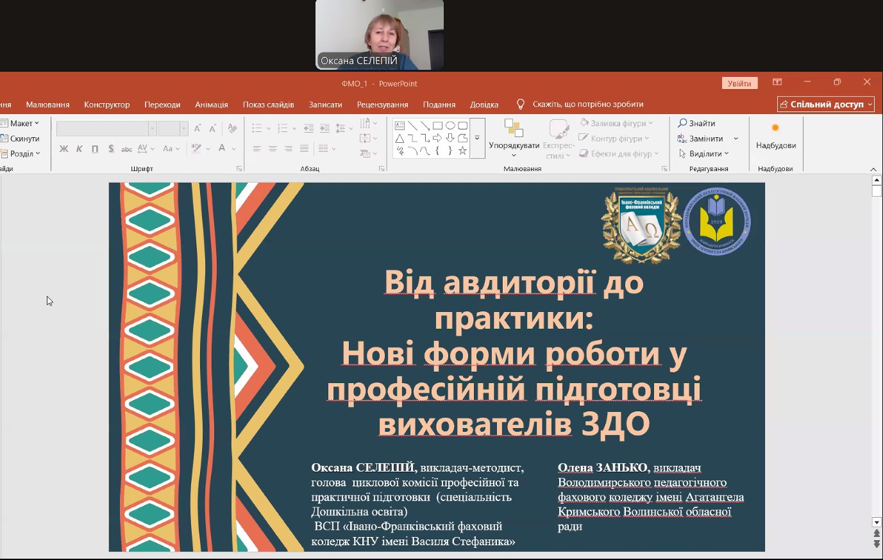
Task: Toggle bold Ж formatting
Action: (x=63, y=149)
